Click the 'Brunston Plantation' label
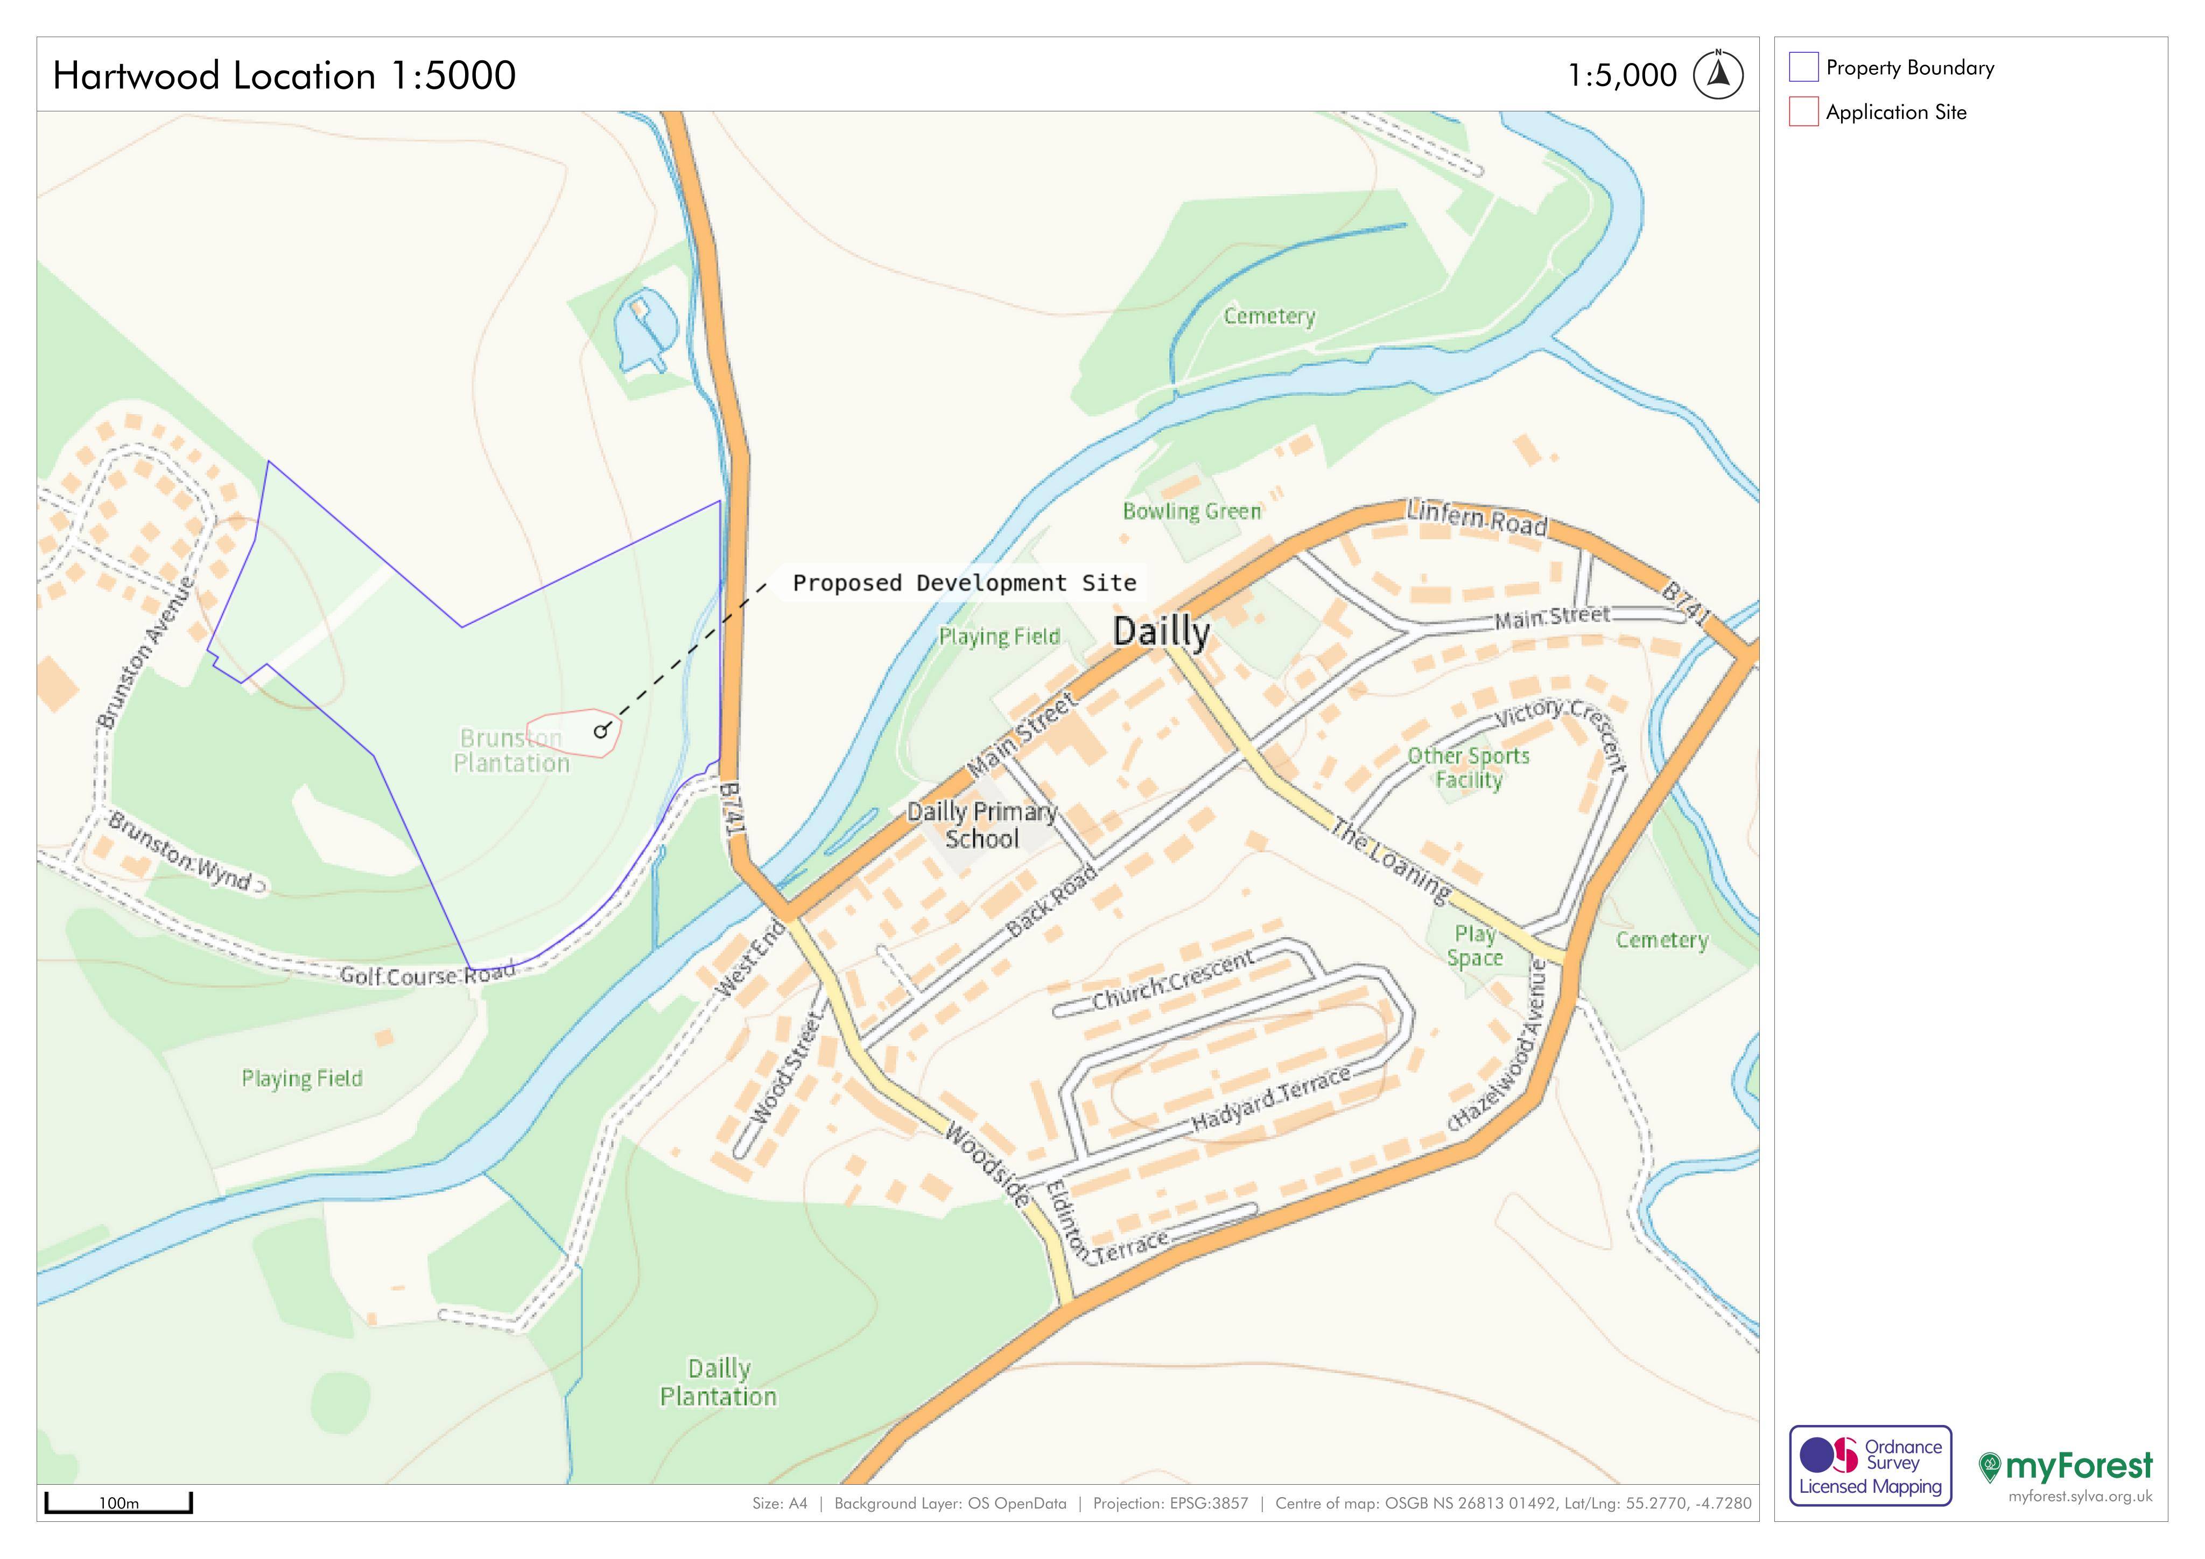The height and width of the screenshot is (1559, 2205). tap(511, 751)
